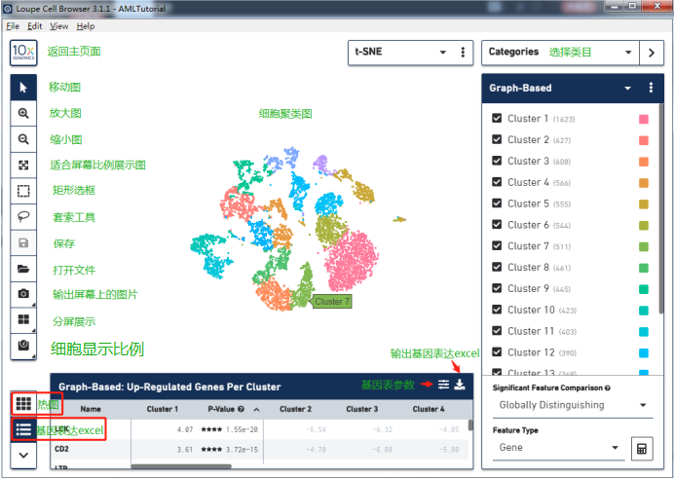Open the View menu
This screenshot has width=674, height=479.
[58, 26]
